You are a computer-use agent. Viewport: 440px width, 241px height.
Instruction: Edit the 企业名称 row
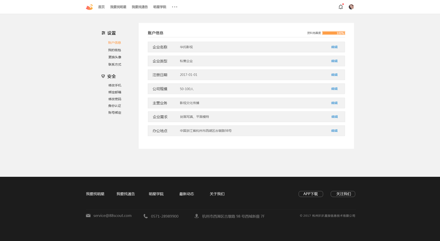(x=334, y=47)
